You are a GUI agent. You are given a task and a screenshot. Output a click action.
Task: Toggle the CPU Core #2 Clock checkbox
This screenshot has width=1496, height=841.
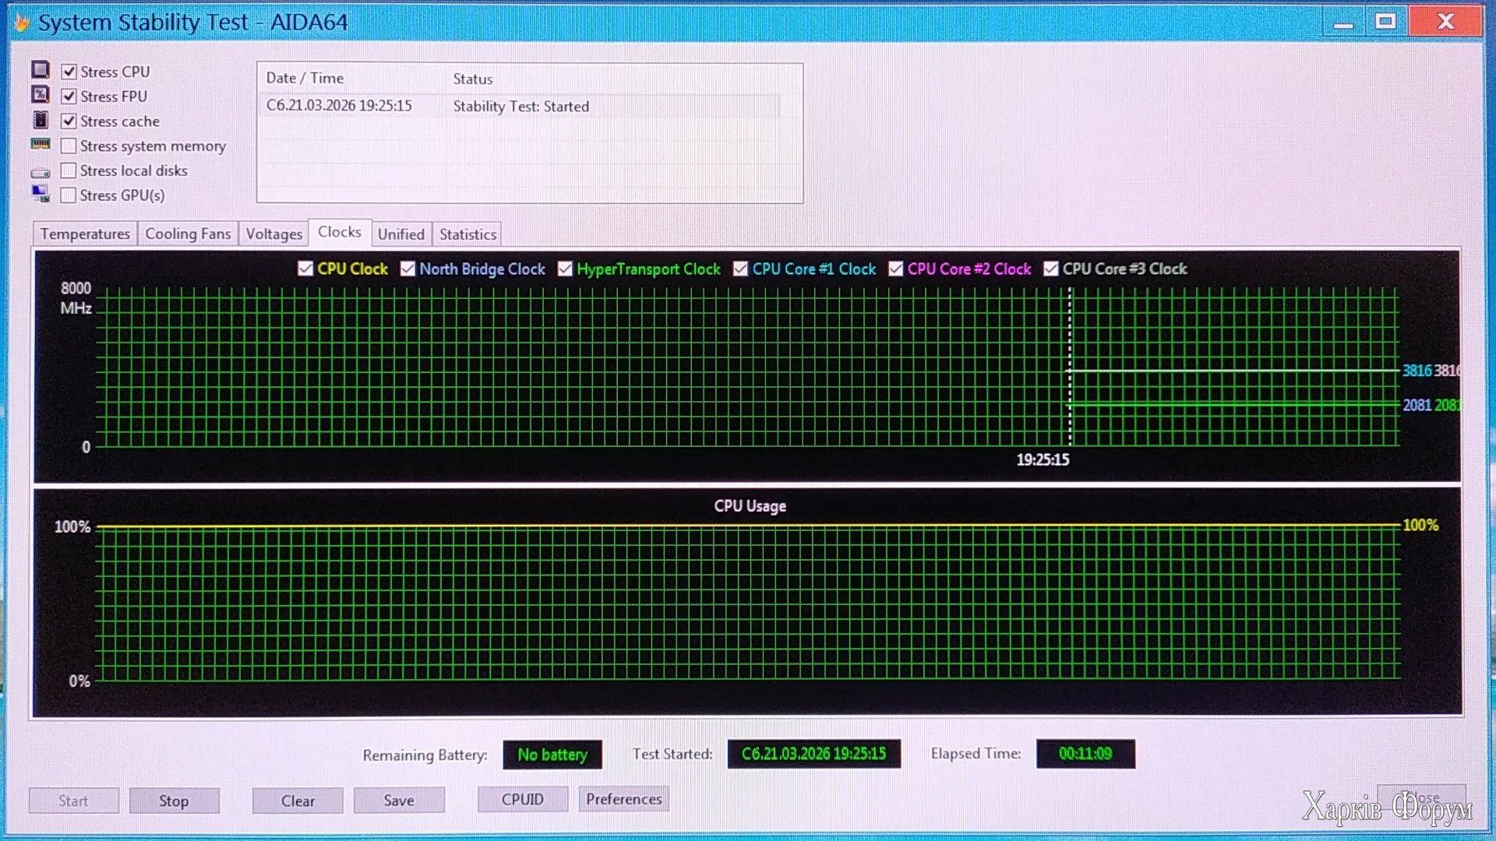click(x=895, y=269)
